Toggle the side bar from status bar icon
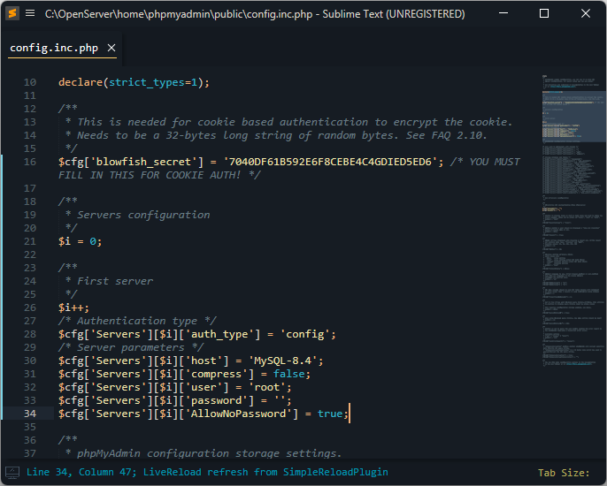607x486 pixels. 12,473
